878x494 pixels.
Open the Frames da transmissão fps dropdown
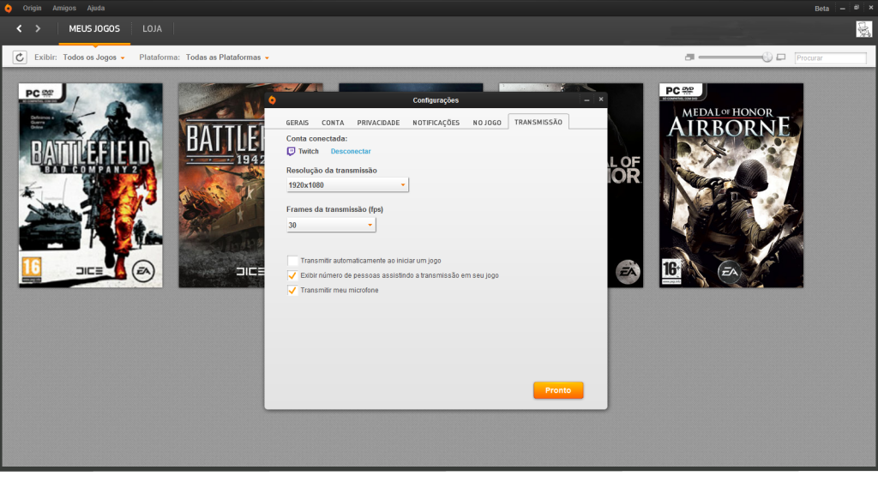[x=331, y=226]
